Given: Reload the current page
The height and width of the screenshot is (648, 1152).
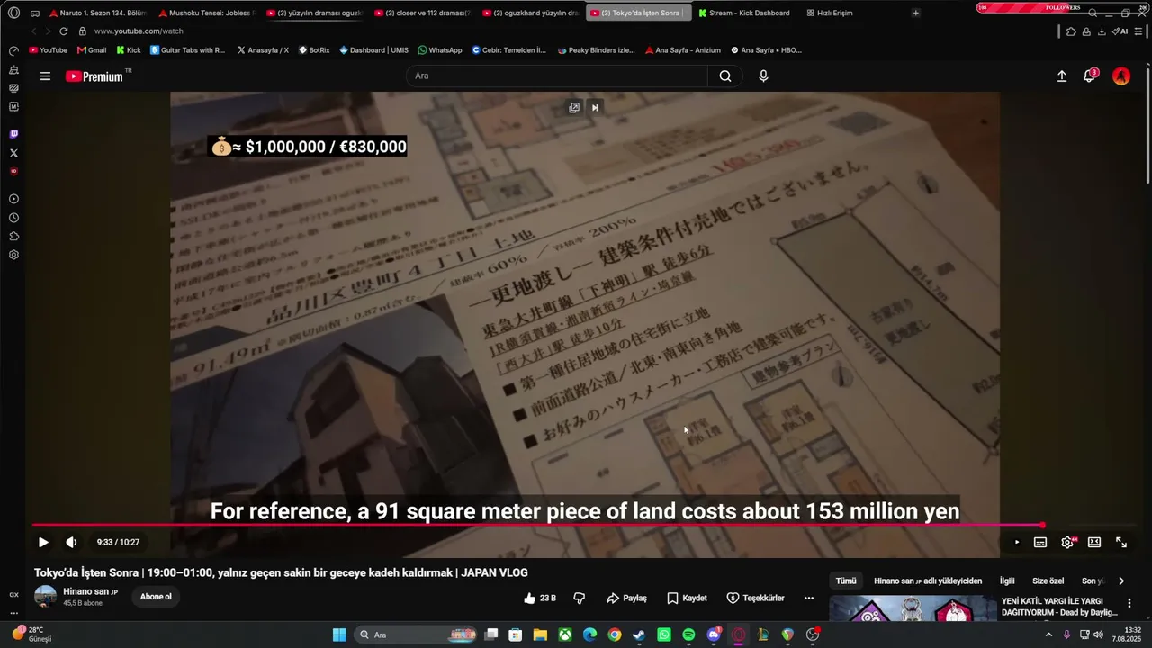Looking at the screenshot, I should tap(63, 31).
